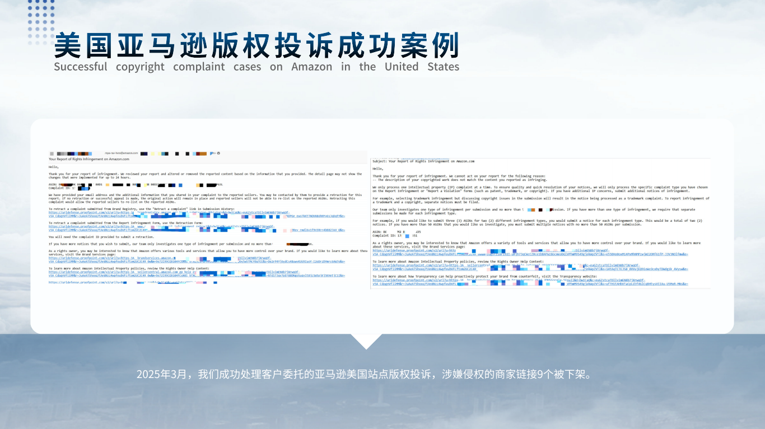
Task: Click "Hello," greeting in the right email
Action: pyautogui.click(x=378, y=169)
